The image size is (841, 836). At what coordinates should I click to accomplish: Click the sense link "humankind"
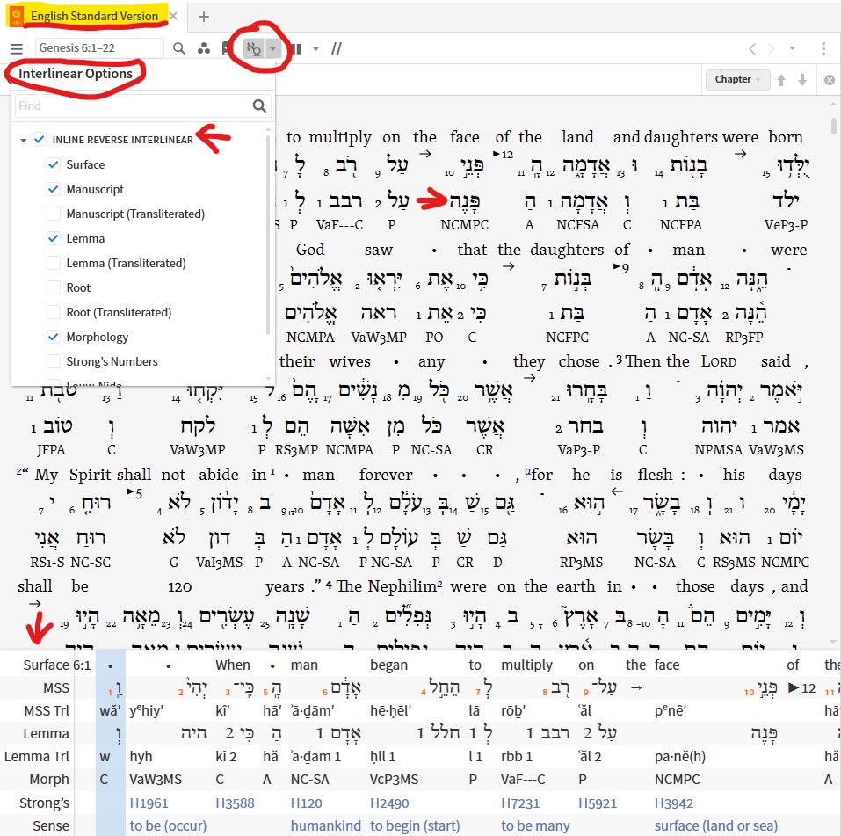(325, 825)
